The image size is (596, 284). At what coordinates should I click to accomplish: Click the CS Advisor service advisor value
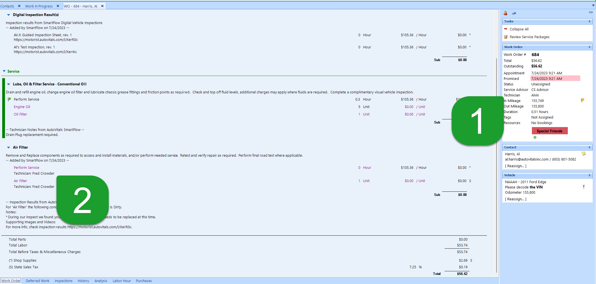tap(540, 90)
